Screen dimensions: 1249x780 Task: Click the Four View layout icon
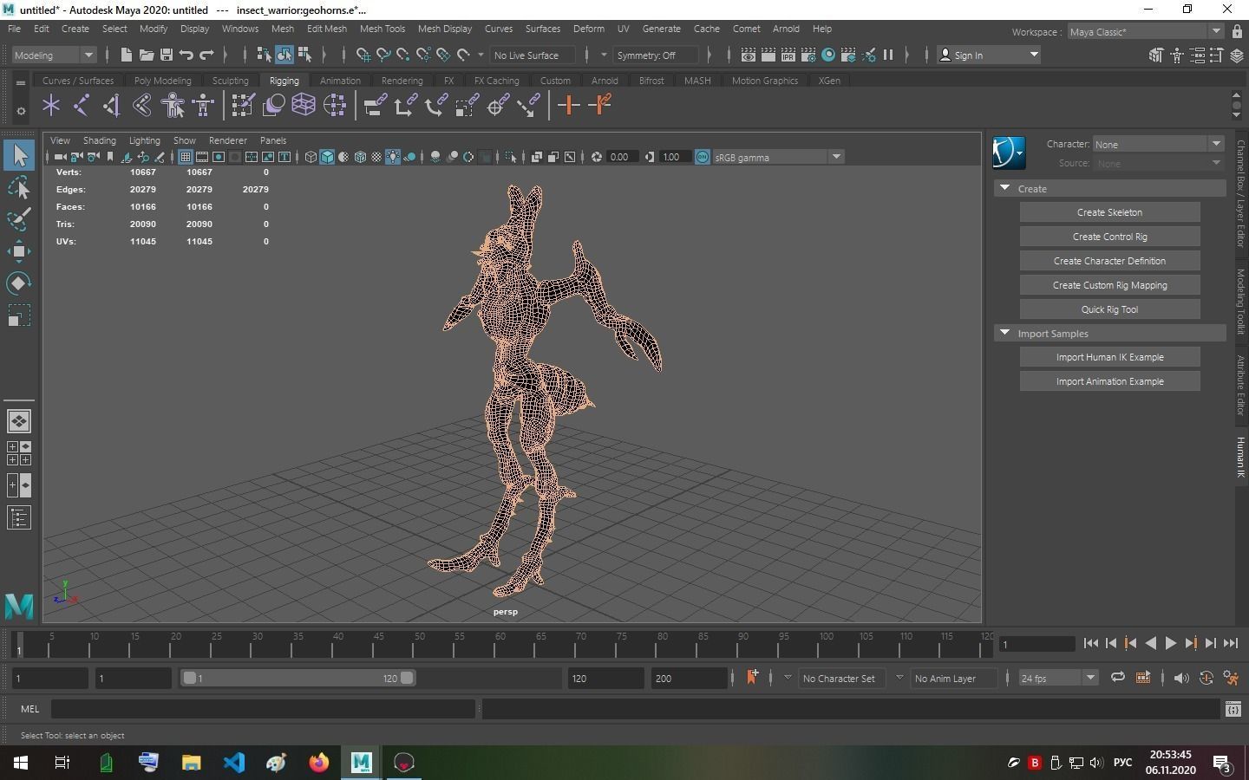[x=18, y=453]
